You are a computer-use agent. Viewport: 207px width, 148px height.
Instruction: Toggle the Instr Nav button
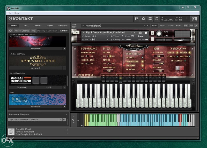(64, 31)
